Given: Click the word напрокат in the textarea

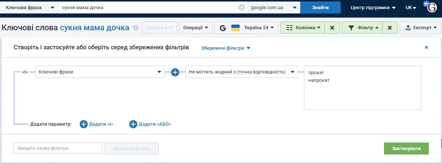Looking at the screenshot, I should coord(319,80).
